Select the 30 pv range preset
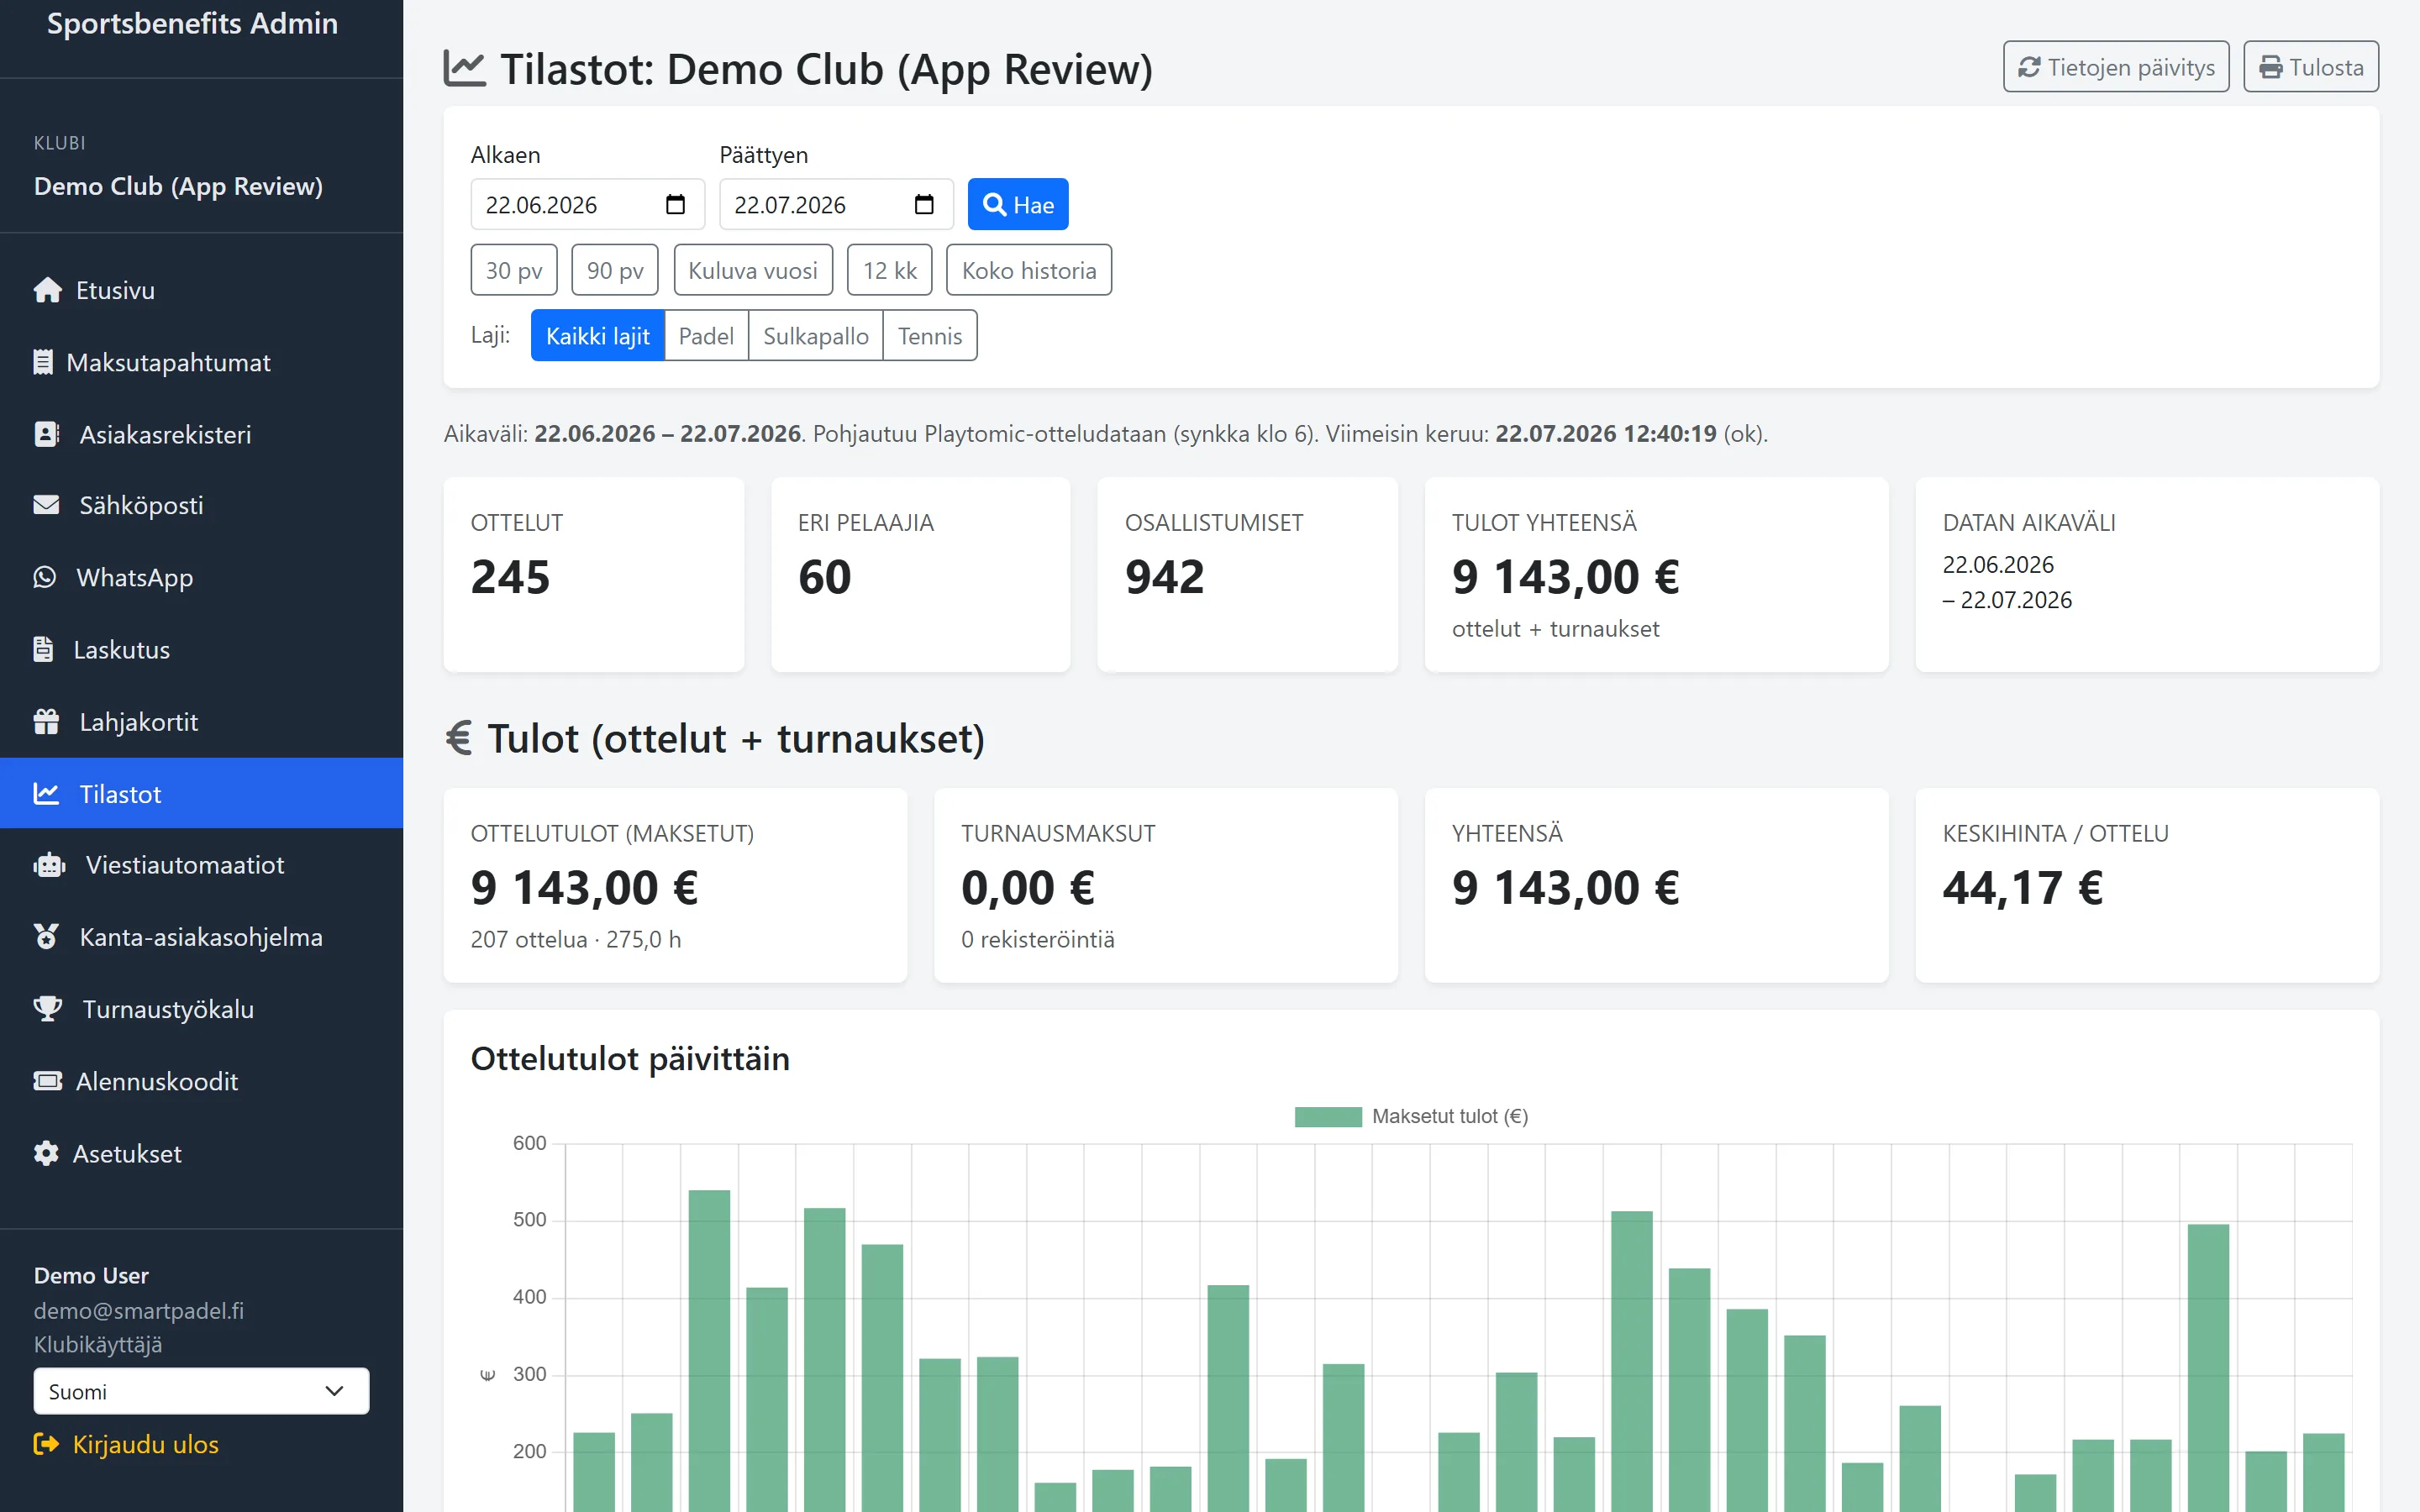This screenshot has height=1512, width=2420. click(x=514, y=270)
